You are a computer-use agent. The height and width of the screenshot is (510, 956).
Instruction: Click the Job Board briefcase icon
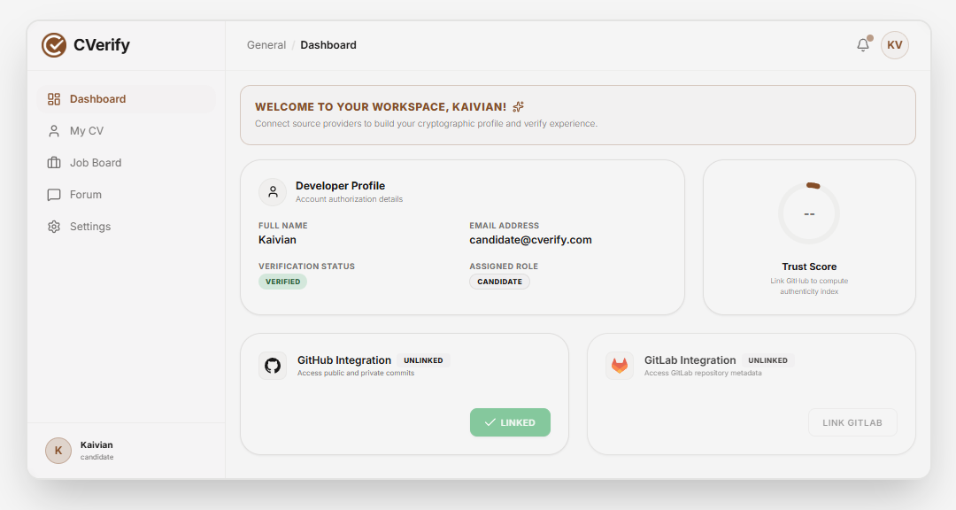54,162
